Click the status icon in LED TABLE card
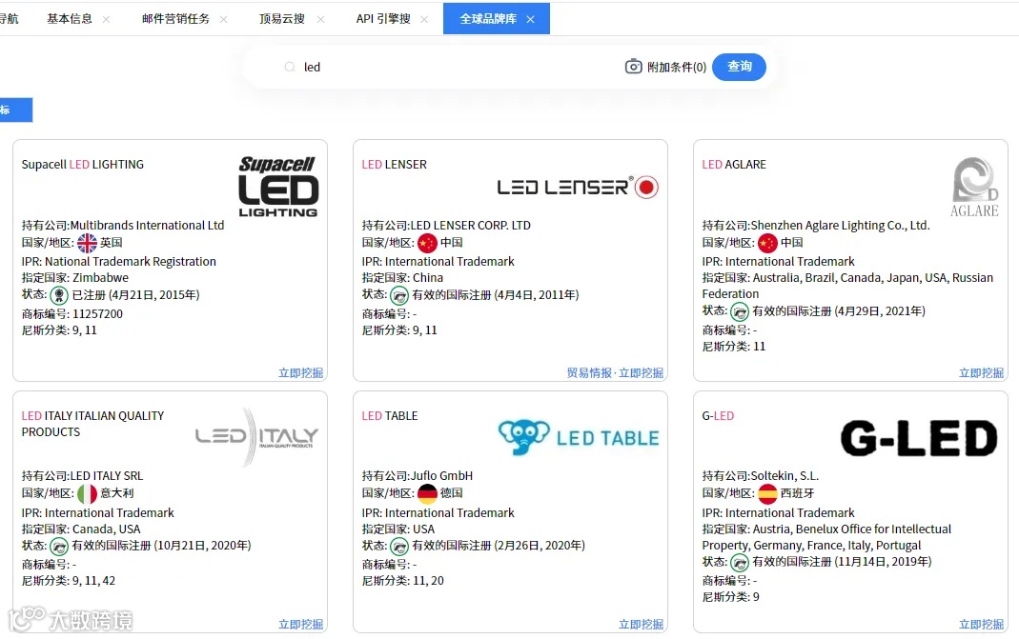 (x=399, y=546)
